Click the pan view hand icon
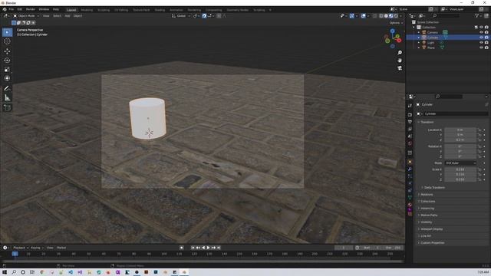 click(400, 61)
